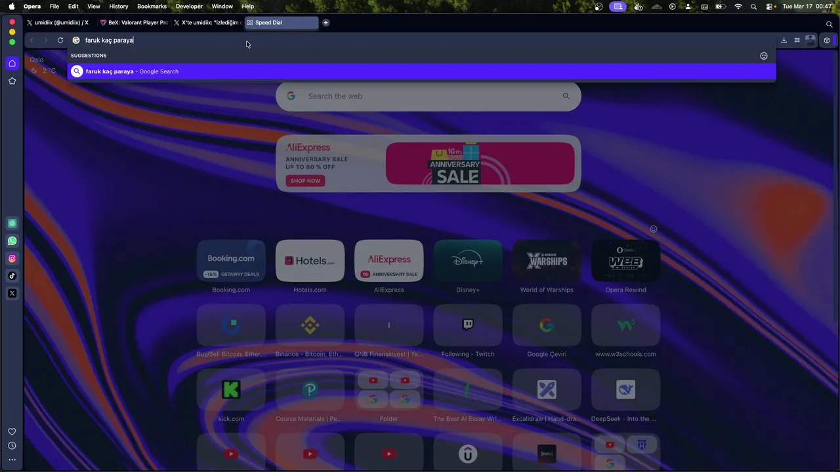The width and height of the screenshot is (840, 472).
Task: Open the Opera Rewind tile
Action: click(625, 261)
